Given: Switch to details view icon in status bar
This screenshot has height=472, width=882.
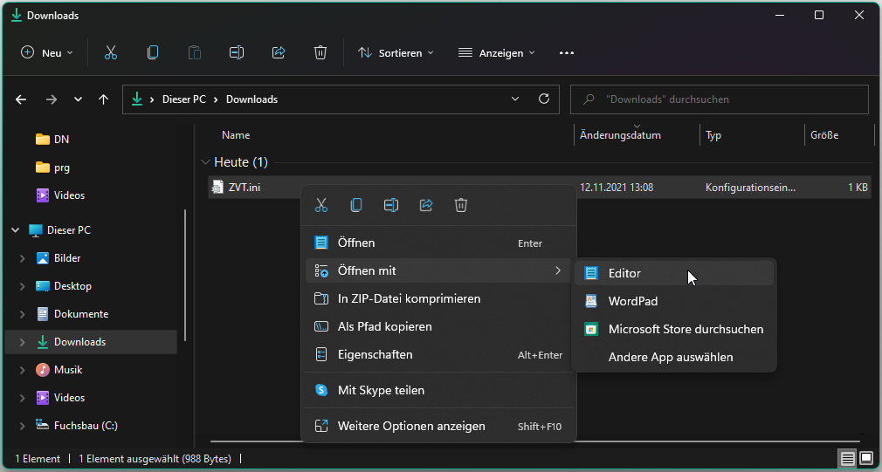Looking at the screenshot, I should click(x=848, y=459).
